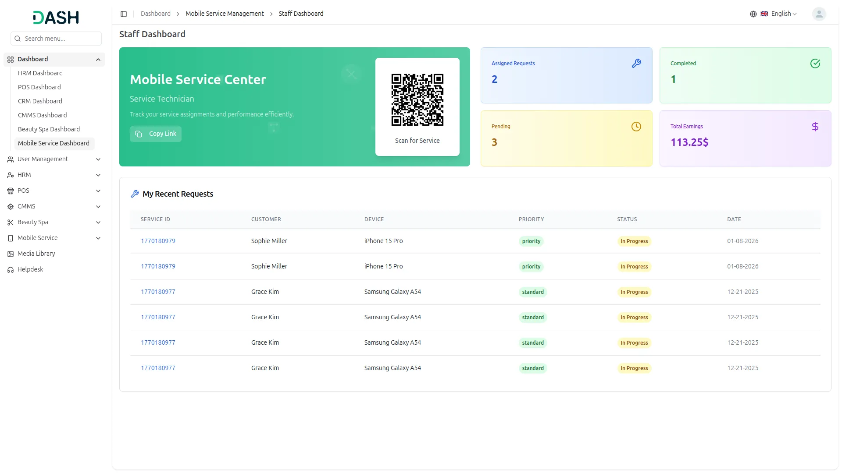Click the wrench icon beside My Recent Requests
Viewport: 842px width, 473px height.
click(135, 194)
